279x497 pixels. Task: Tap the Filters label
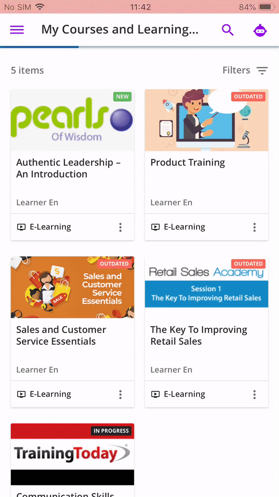pyautogui.click(x=236, y=70)
